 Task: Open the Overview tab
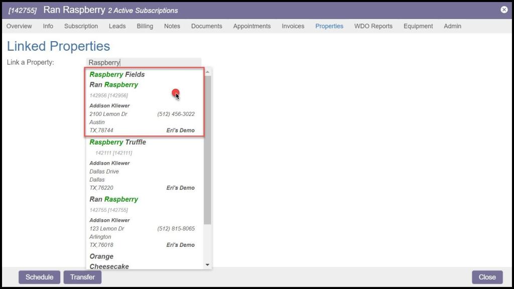pyautogui.click(x=19, y=26)
